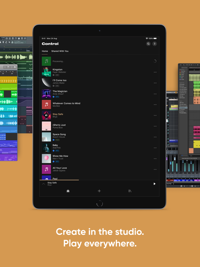
Task: Open more options for The Magician
Action: [x=155, y=94]
